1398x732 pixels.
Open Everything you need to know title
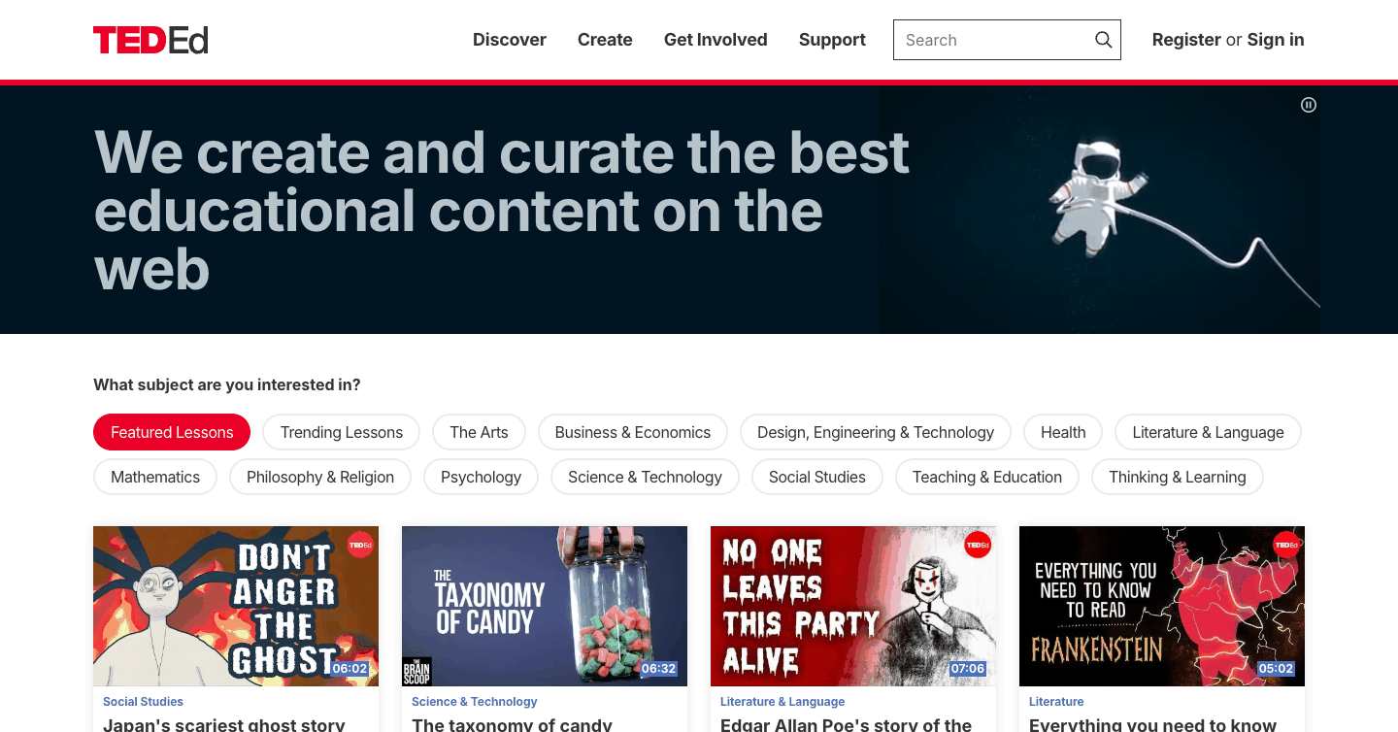click(x=1152, y=724)
